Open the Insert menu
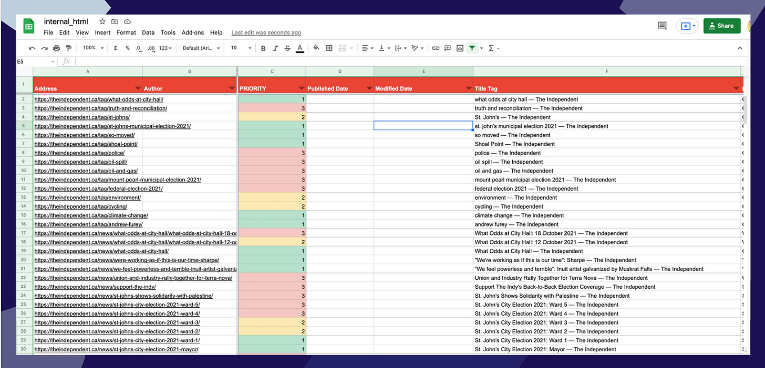Viewport: 765px width, 368px height. (102, 33)
